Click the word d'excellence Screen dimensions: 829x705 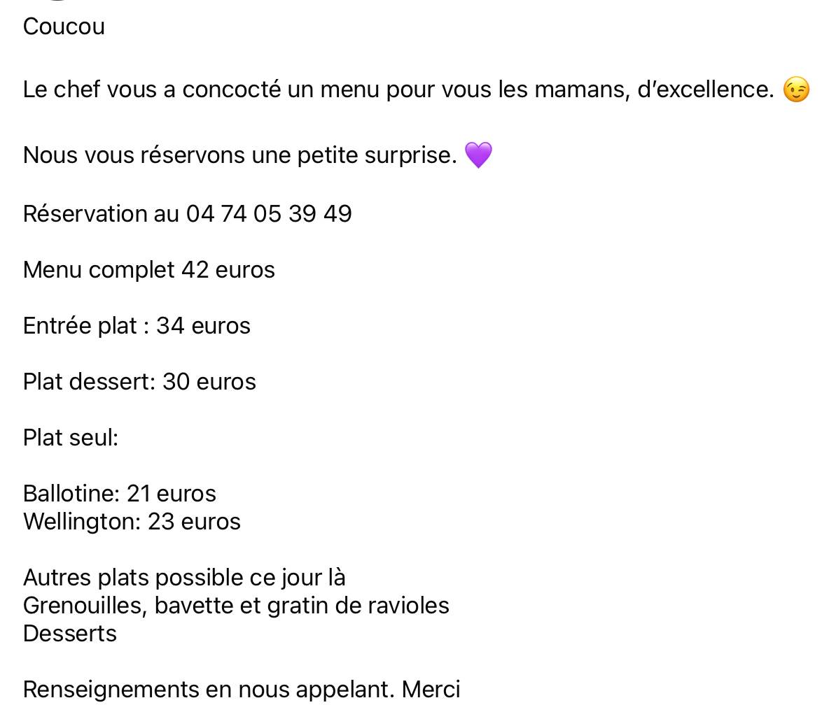pos(706,90)
